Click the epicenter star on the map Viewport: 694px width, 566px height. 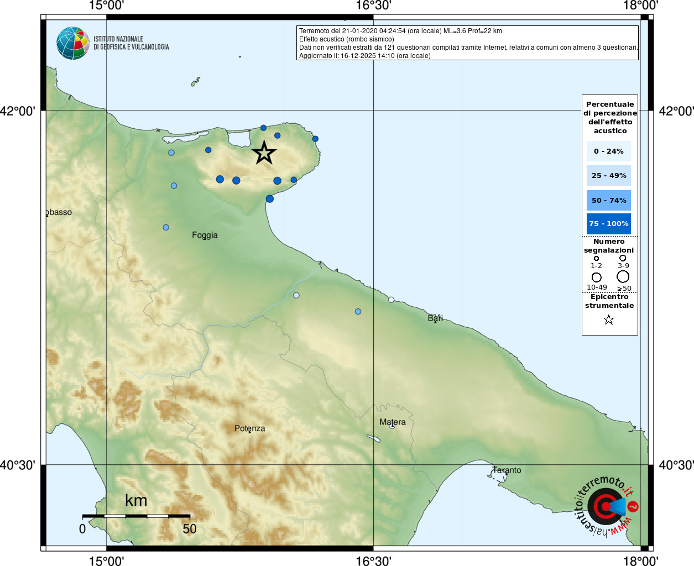click(264, 153)
